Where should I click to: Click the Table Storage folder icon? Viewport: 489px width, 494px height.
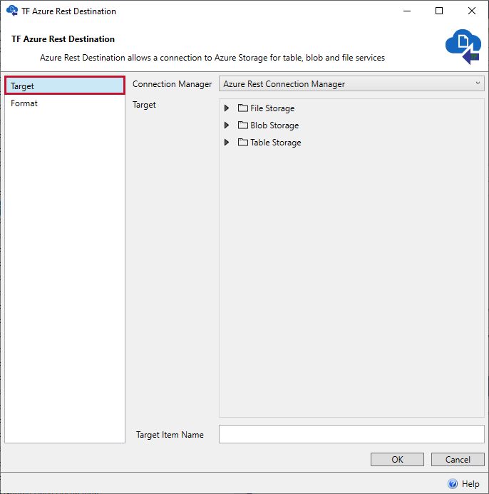[x=242, y=142]
